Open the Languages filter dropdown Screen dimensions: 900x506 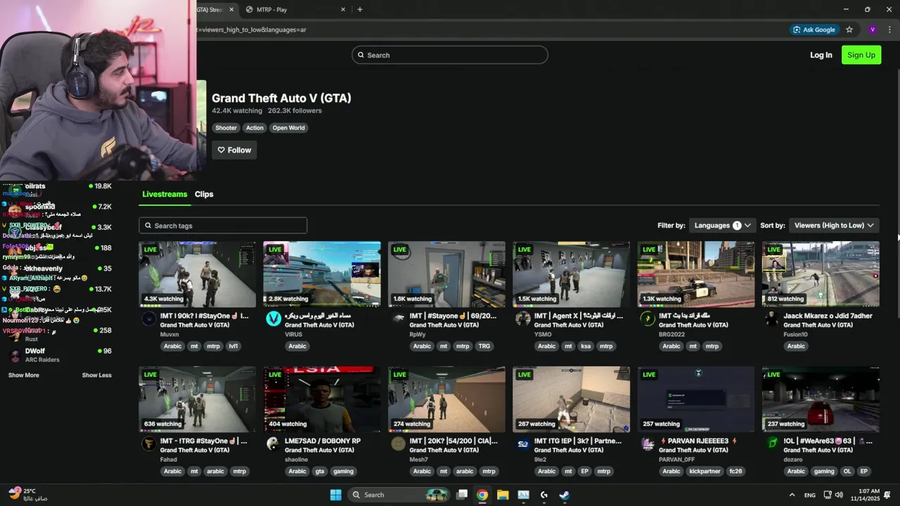[x=722, y=226]
